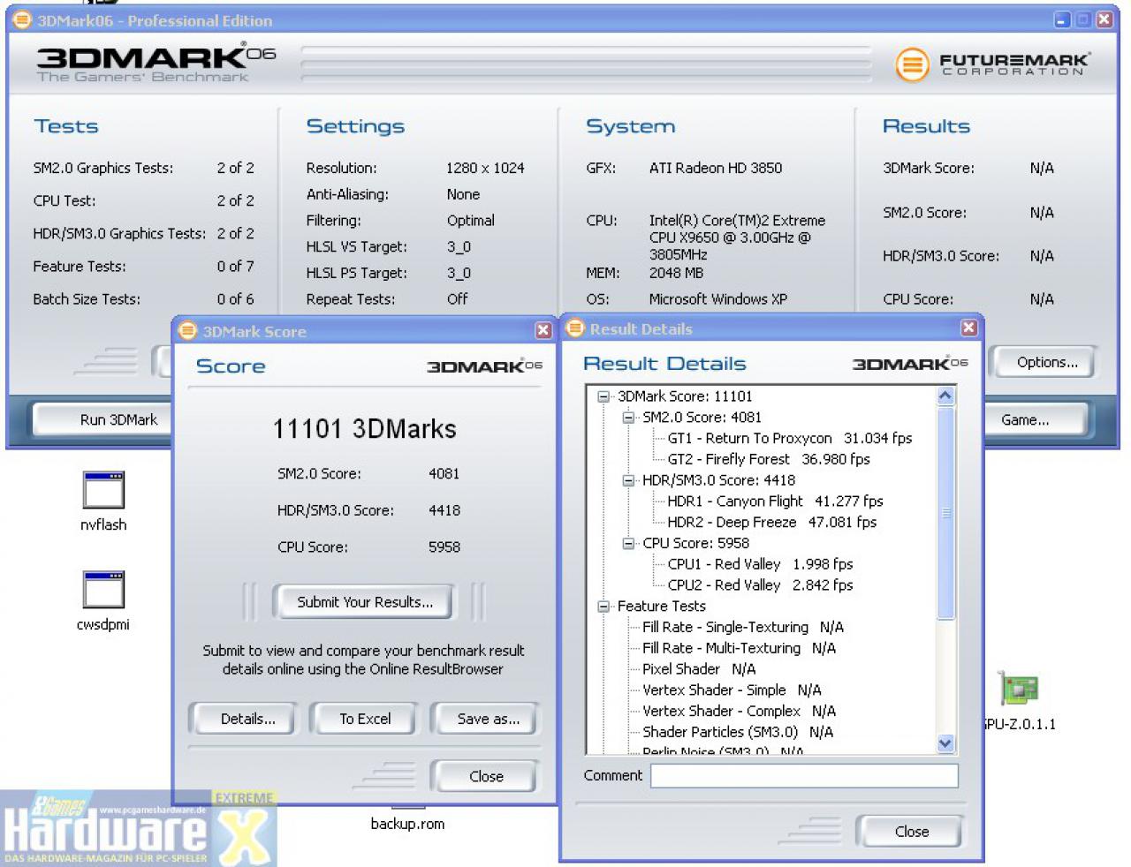Close the 3DMark Score dialog via Close button
Screen dimensions: 1131x867
click(x=486, y=776)
